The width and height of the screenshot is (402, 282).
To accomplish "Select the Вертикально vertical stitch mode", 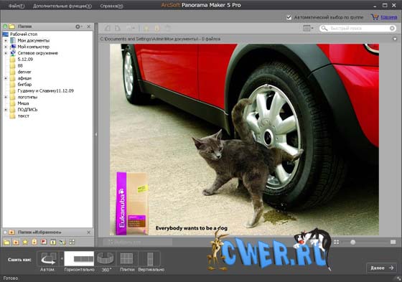I will click(x=150, y=258).
